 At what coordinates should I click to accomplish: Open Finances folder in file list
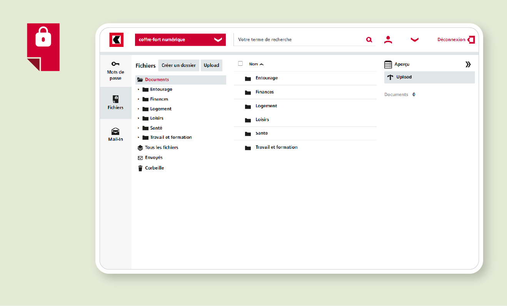[x=265, y=92]
